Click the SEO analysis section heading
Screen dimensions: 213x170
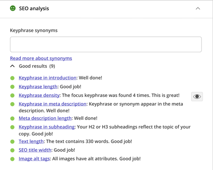point(34,8)
